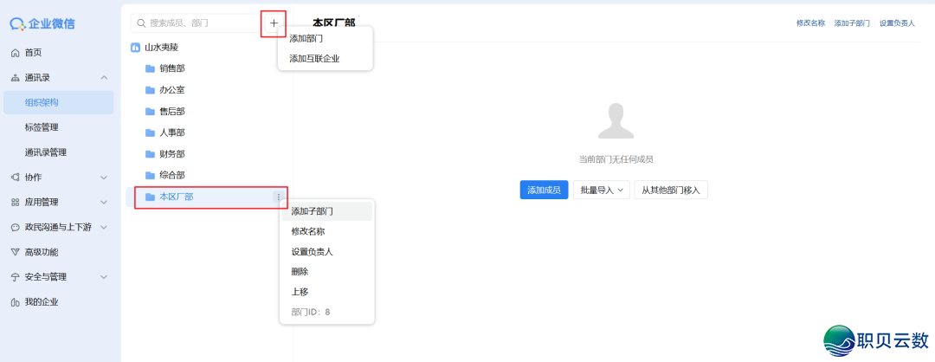Expand the 协作 sidebar section
Viewport: 935px width, 362px height.
(x=104, y=178)
